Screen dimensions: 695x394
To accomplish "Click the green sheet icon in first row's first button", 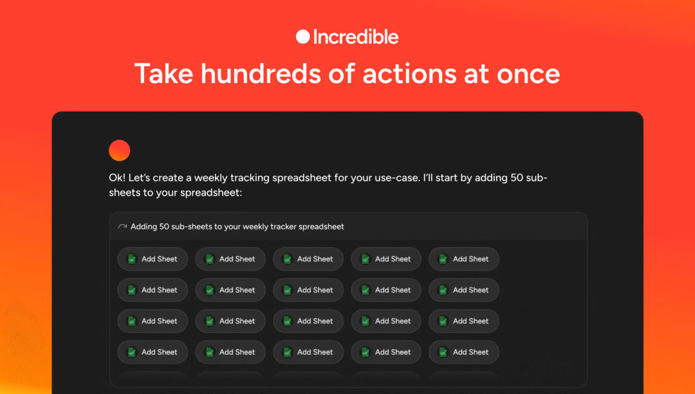I will point(131,259).
